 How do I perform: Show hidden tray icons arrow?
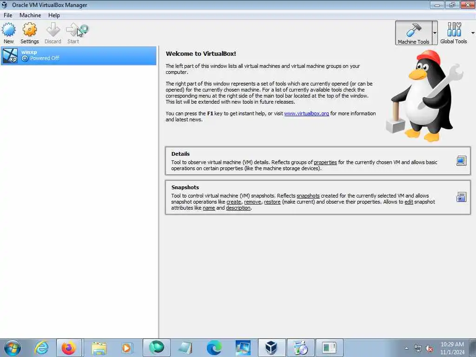(407, 349)
